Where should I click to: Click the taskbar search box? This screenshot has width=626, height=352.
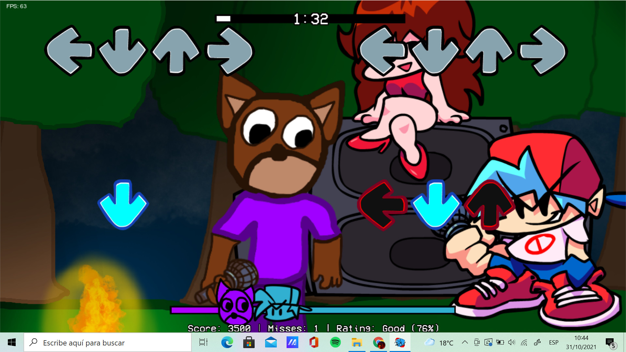click(x=108, y=343)
